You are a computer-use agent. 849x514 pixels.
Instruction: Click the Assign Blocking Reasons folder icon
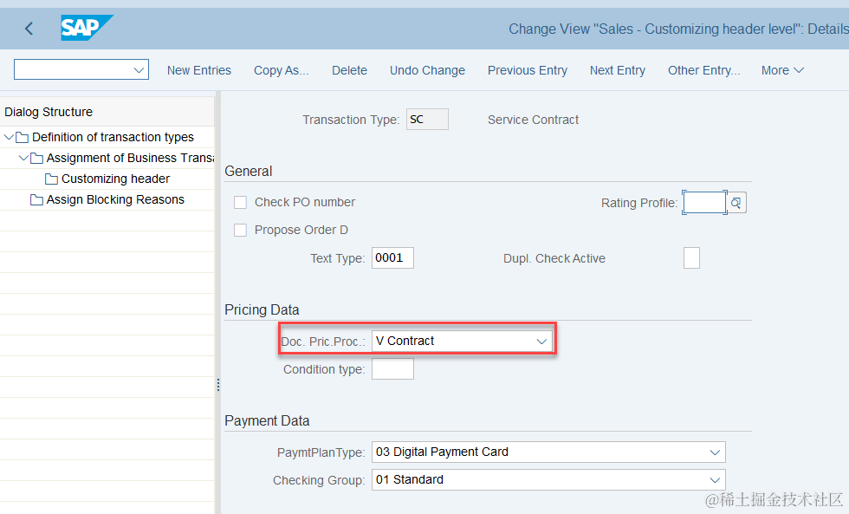click(36, 200)
